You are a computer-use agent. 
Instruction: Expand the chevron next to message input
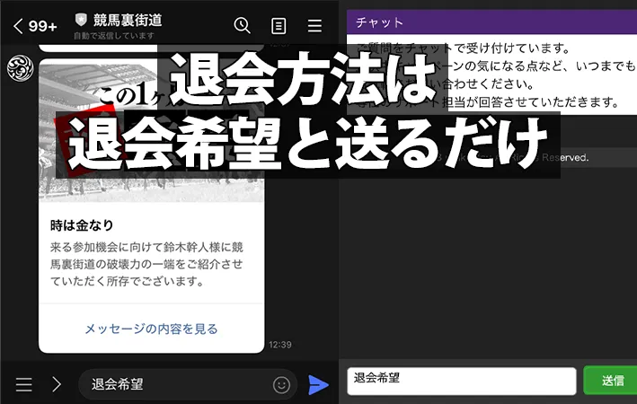(57, 384)
